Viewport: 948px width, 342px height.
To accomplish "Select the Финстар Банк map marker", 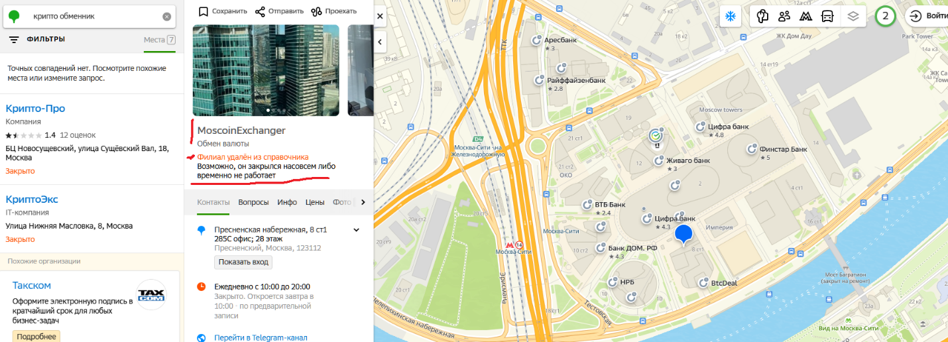I will [752, 149].
